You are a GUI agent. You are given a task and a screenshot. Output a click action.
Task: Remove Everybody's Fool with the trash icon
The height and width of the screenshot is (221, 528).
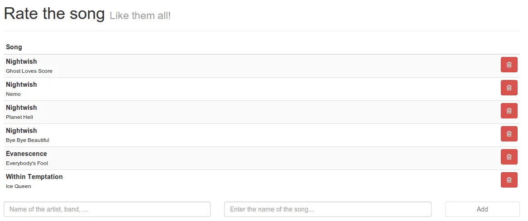click(x=509, y=157)
